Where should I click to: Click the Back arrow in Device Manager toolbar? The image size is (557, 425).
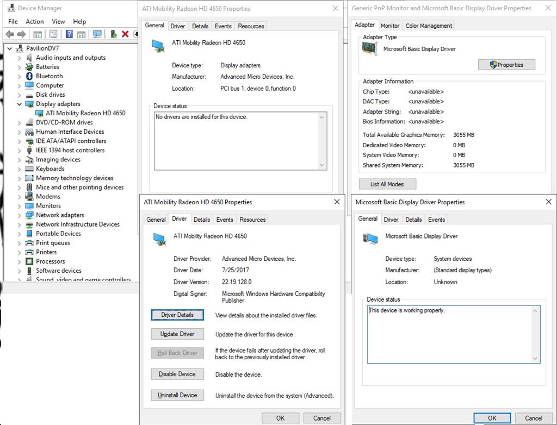[x=10, y=34]
